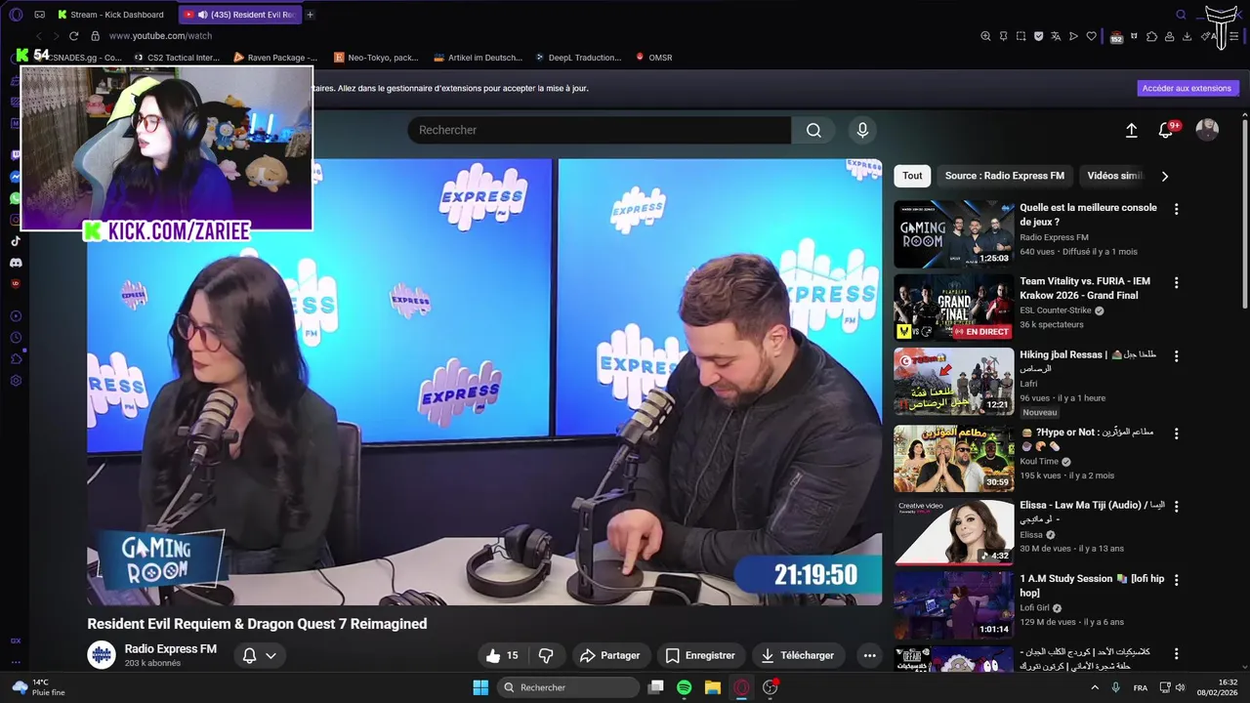The width and height of the screenshot is (1250, 703).
Task: Open the browser downloads icon
Action: pyautogui.click(x=1187, y=36)
